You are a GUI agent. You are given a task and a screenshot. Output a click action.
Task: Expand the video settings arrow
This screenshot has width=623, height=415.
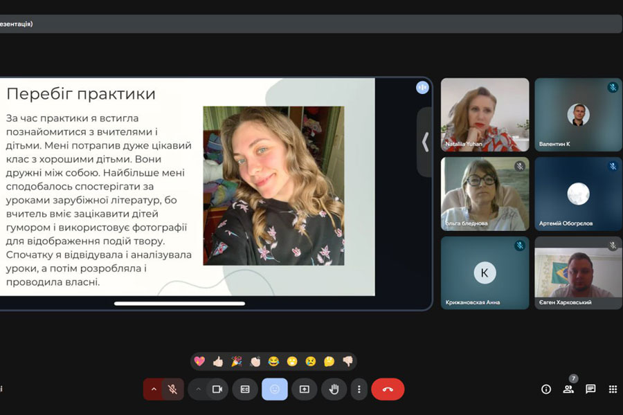(198, 389)
